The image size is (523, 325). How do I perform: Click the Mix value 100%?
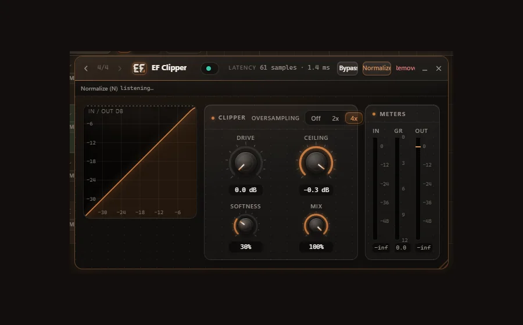click(x=316, y=247)
